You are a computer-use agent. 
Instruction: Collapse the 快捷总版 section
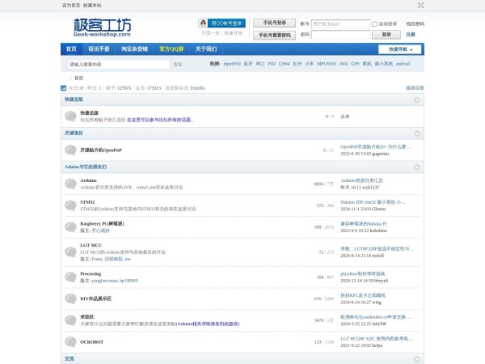[417, 99]
